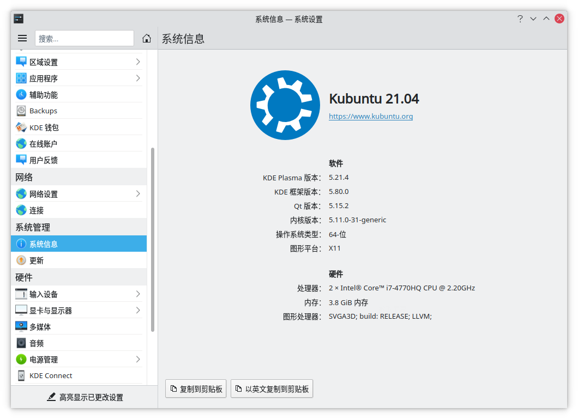Image resolution: width=578 pixels, height=419 pixels.
Task: Click the titlebar help question mark
Action: click(520, 19)
